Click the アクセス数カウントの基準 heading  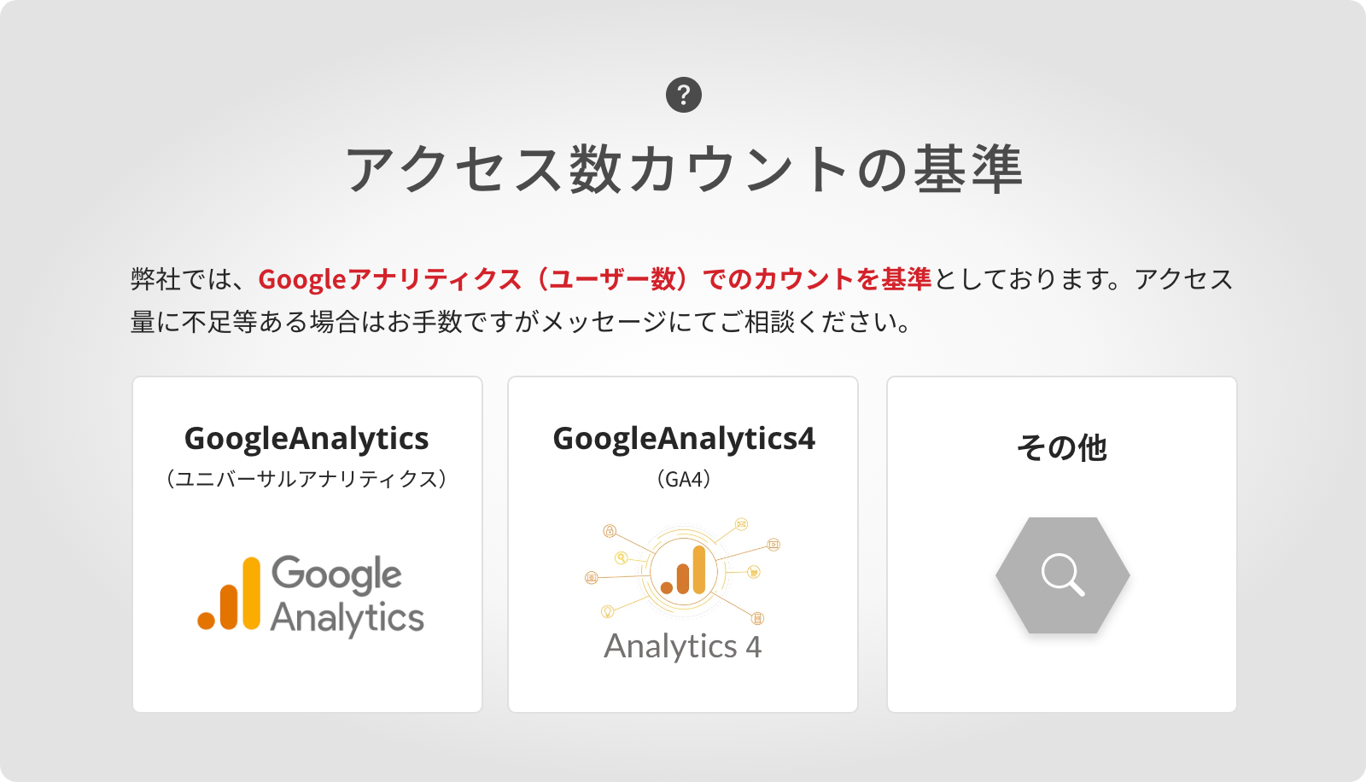click(683, 168)
